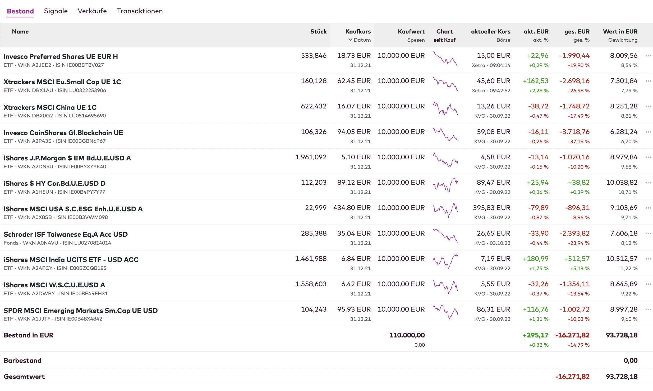Switch to the Transaktionen tab
The width and height of the screenshot is (653, 391).
pos(140,11)
